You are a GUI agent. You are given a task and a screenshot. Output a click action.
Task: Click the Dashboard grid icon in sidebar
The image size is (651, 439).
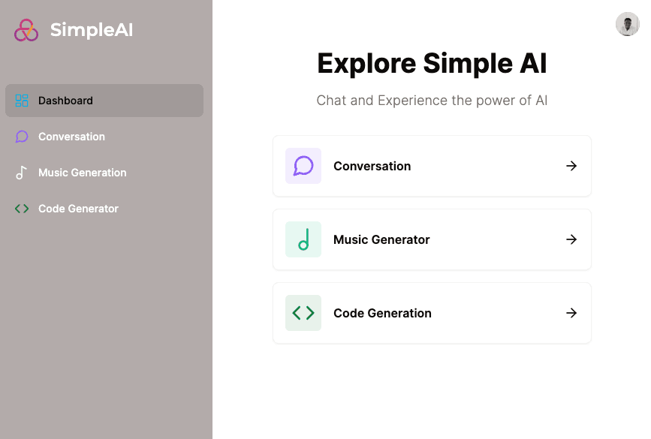22,101
